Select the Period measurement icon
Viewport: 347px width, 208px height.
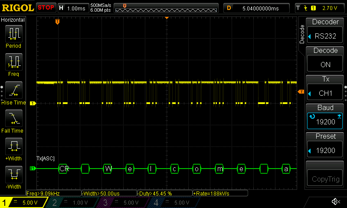13,34
